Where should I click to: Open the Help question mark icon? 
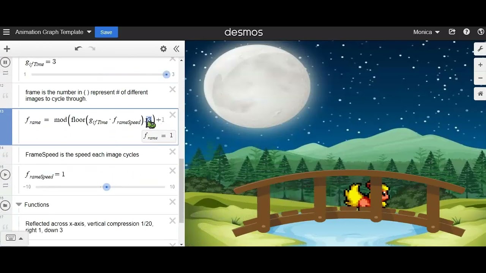click(467, 32)
